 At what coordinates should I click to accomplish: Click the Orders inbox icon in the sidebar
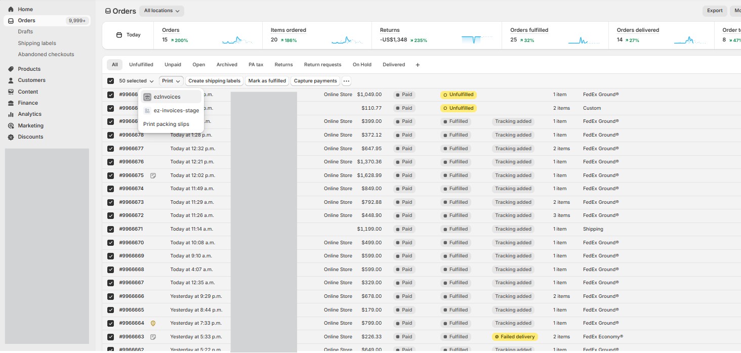pyautogui.click(x=11, y=21)
